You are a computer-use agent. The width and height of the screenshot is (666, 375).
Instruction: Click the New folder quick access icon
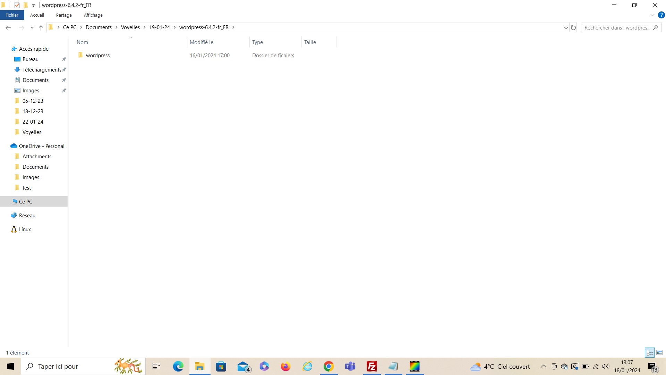[x=25, y=5]
